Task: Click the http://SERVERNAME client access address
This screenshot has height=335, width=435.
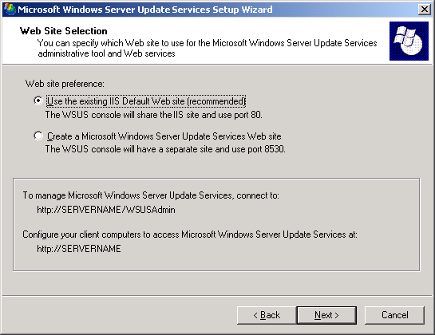Action: pyautogui.click(x=79, y=249)
